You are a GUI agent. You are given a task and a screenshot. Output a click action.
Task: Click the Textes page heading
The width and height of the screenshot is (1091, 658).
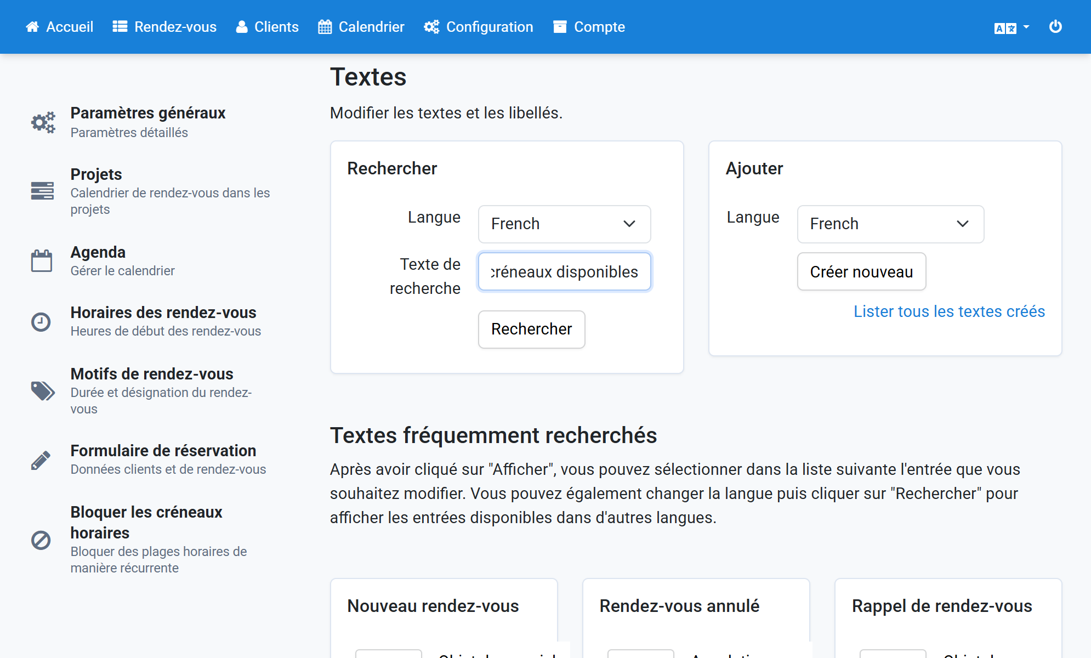pos(368,77)
